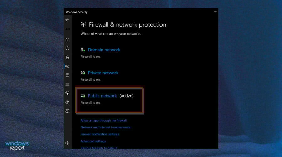
Task: Open Device security laptop icon
Action: pos(67,84)
